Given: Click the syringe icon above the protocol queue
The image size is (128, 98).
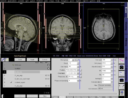Looking at the screenshot, I should (3, 60).
